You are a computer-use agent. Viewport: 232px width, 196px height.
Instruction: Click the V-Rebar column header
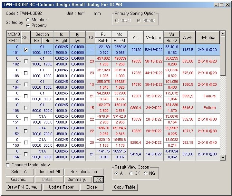pos(153,37)
